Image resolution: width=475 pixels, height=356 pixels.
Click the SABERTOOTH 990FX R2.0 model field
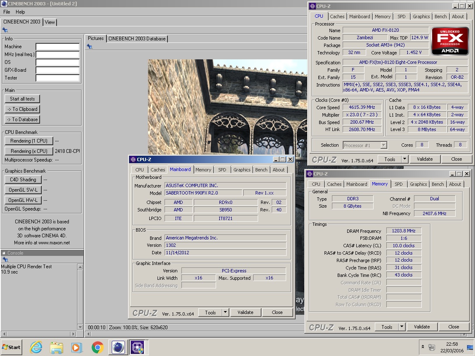pyautogui.click(x=203, y=193)
